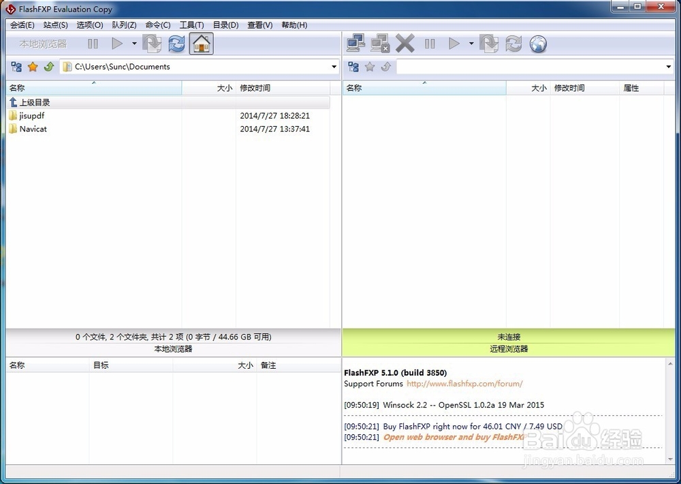This screenshot has width=681, height=484.
Task: Open the 队列(Z) menu
Action: click(124, 25)
